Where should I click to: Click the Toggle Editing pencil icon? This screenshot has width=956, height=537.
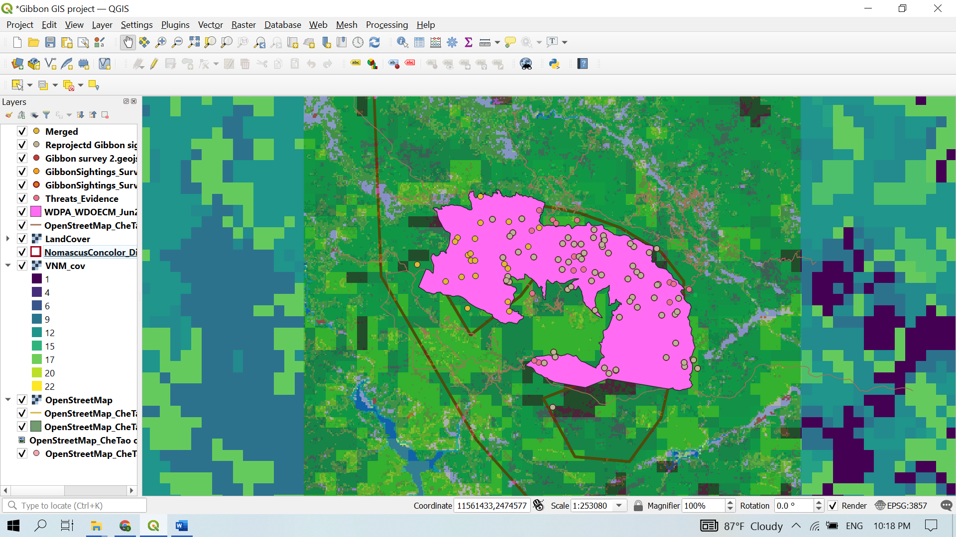154,64
